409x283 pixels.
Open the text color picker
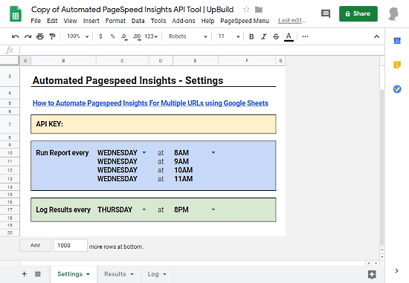click(x=289, y=36)
